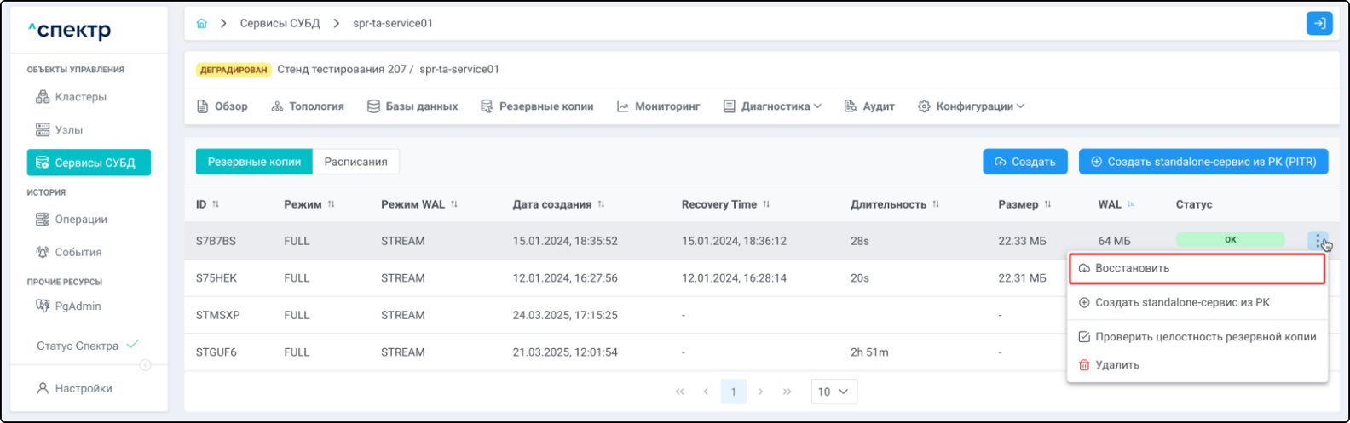Screen dimensions: 1350x423
Task: Sort by Дата создания column
Action: pos(601,204)
